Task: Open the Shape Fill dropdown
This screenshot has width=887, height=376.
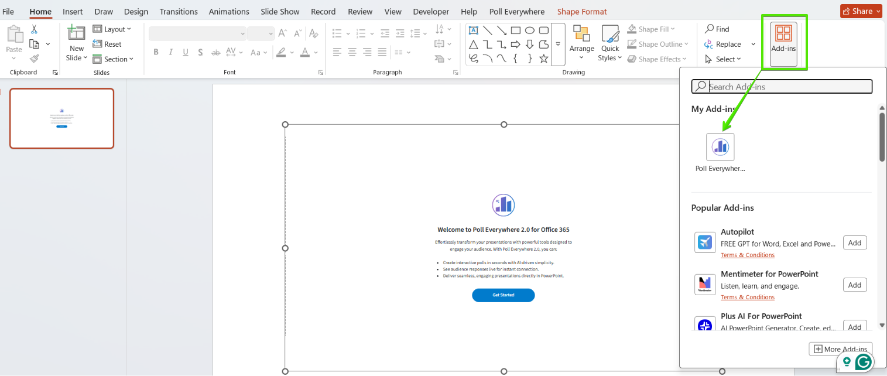Action: click(651, 29)
